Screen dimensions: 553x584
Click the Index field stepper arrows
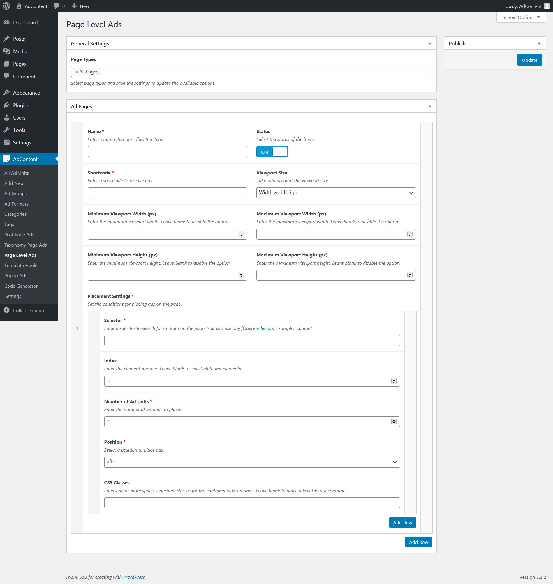394,381
